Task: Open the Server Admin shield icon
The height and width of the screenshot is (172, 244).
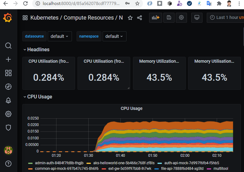Action: click(8, 127)
